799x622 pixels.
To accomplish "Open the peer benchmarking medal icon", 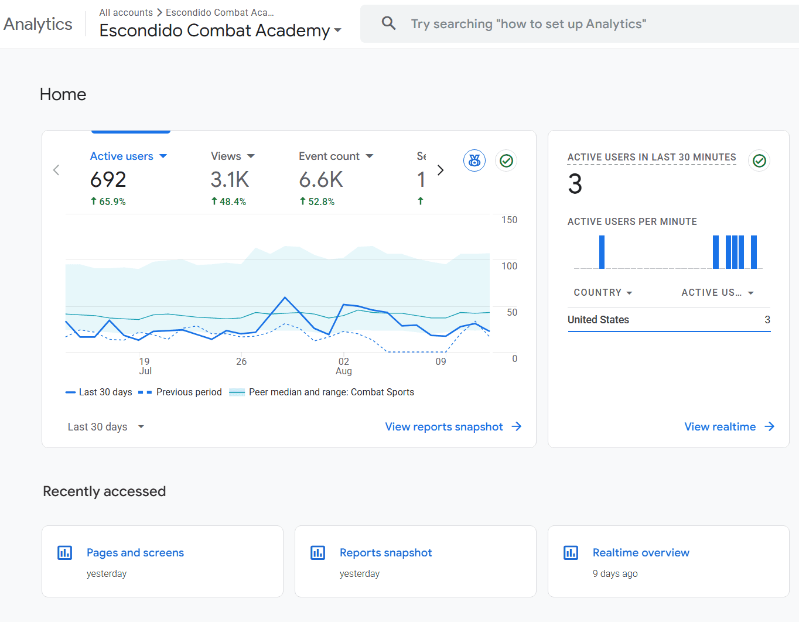I will pos(474,160).
